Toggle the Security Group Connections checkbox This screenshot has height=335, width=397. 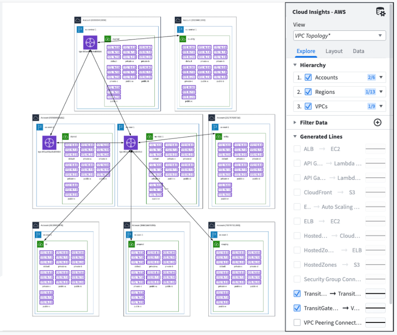point(297,279)
